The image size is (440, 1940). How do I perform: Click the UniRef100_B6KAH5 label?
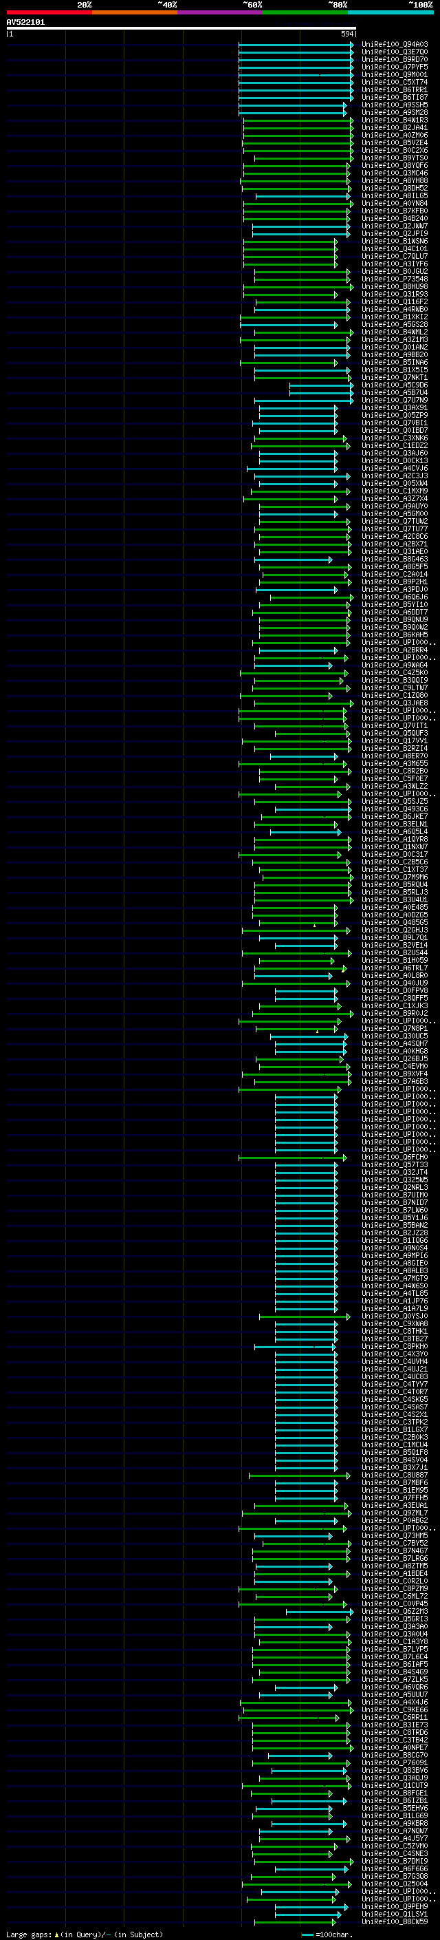pos(395,635)
